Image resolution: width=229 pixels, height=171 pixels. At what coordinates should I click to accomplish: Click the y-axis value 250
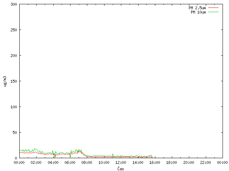14,30
